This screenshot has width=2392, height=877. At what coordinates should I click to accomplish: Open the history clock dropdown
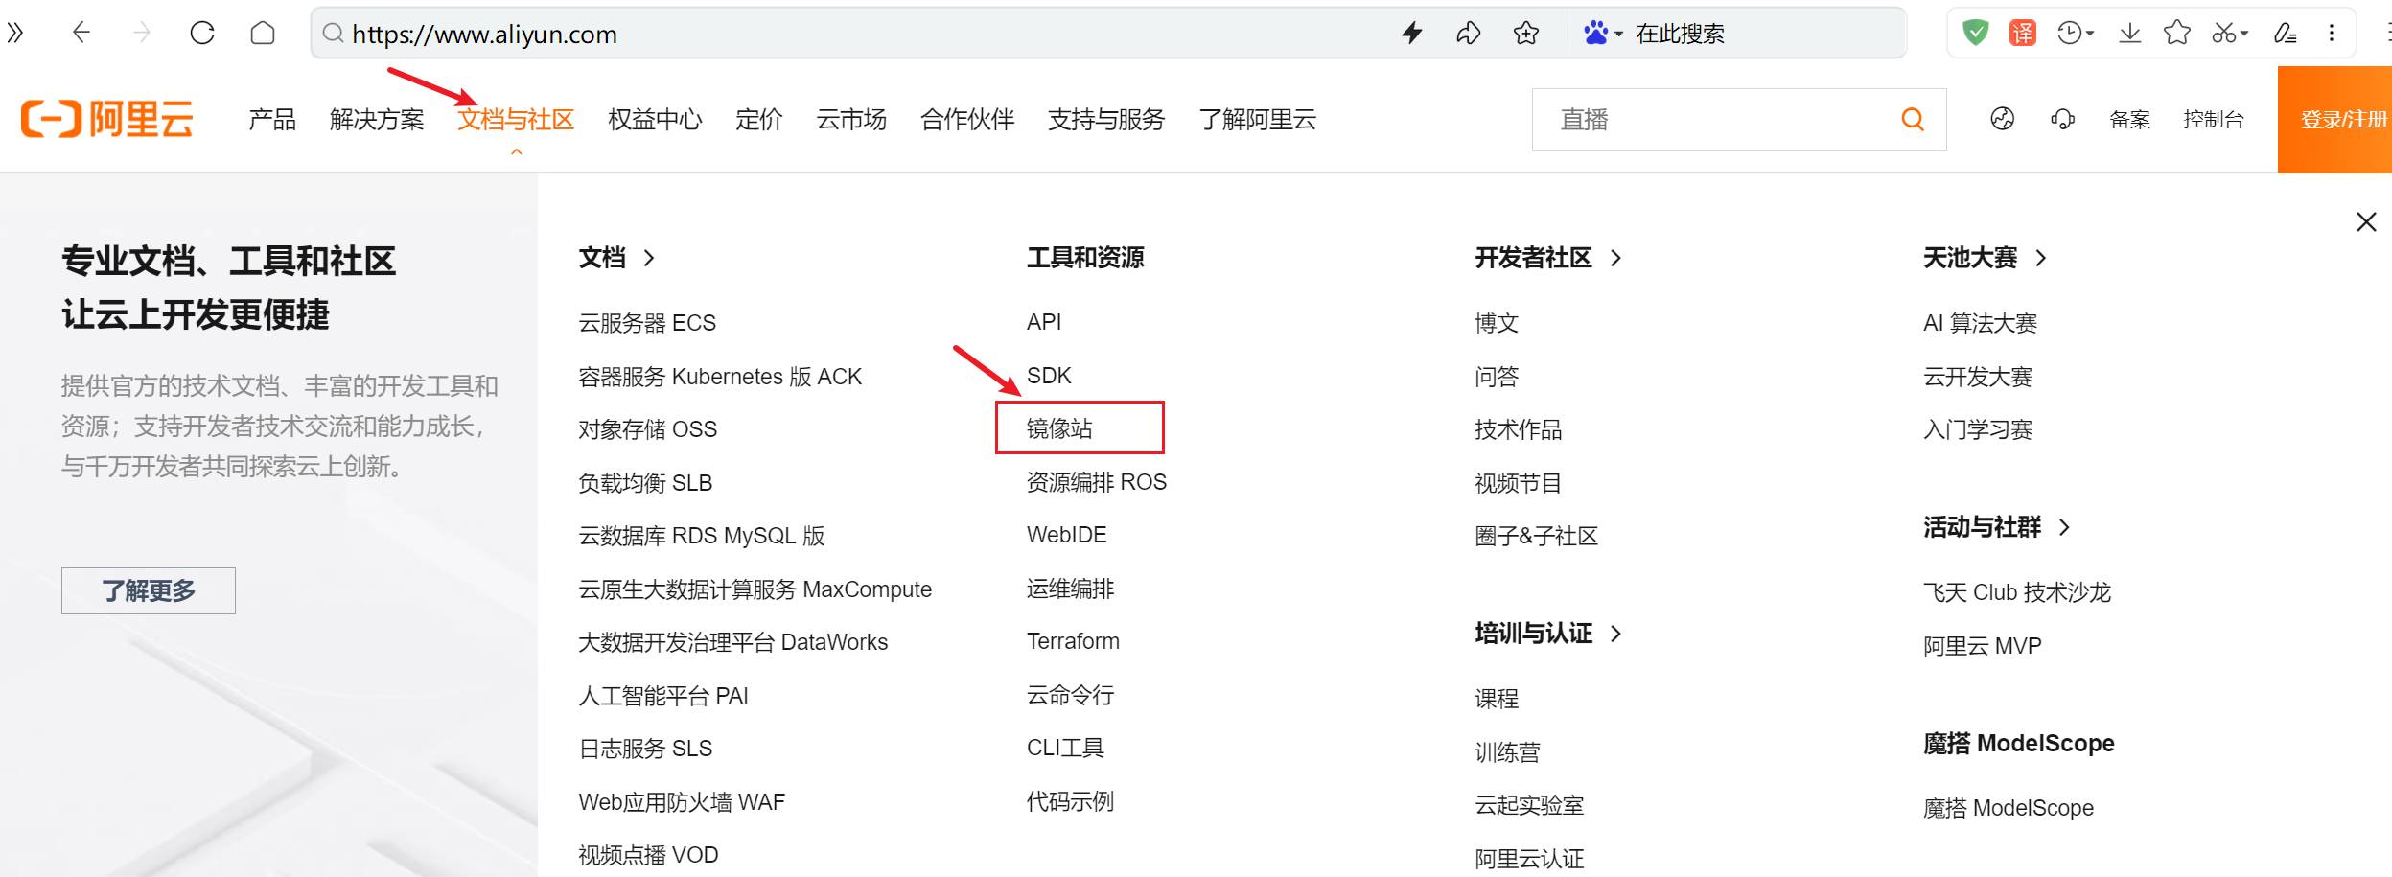click(x=2076, y=34)
